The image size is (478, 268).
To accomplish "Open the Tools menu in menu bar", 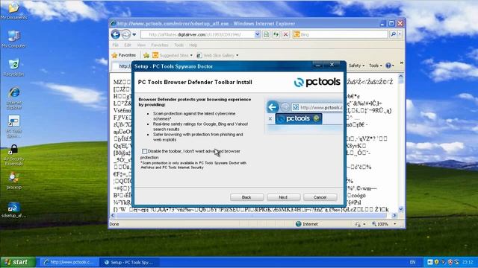I will pyautogui.click(x=179, y=45).
